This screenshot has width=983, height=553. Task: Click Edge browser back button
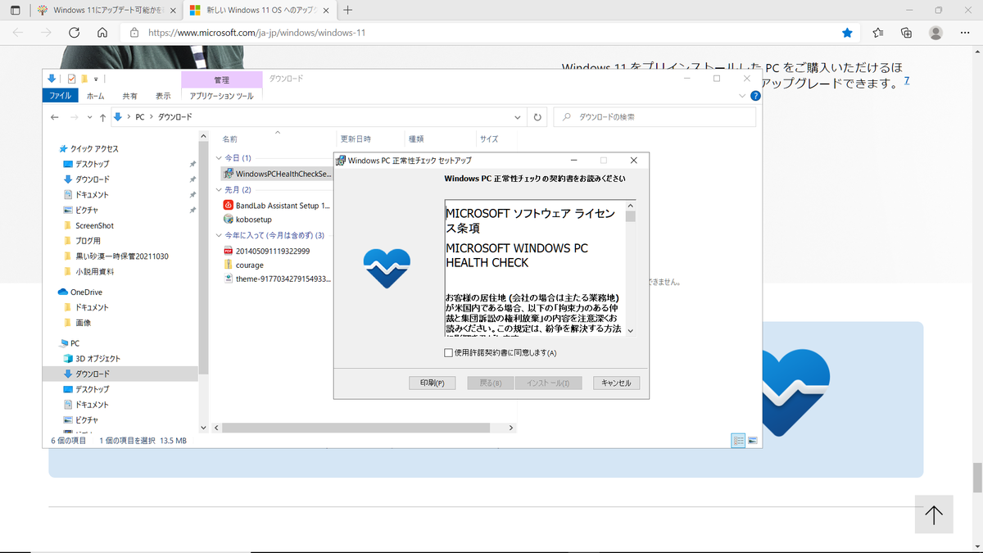coord(18,33)
